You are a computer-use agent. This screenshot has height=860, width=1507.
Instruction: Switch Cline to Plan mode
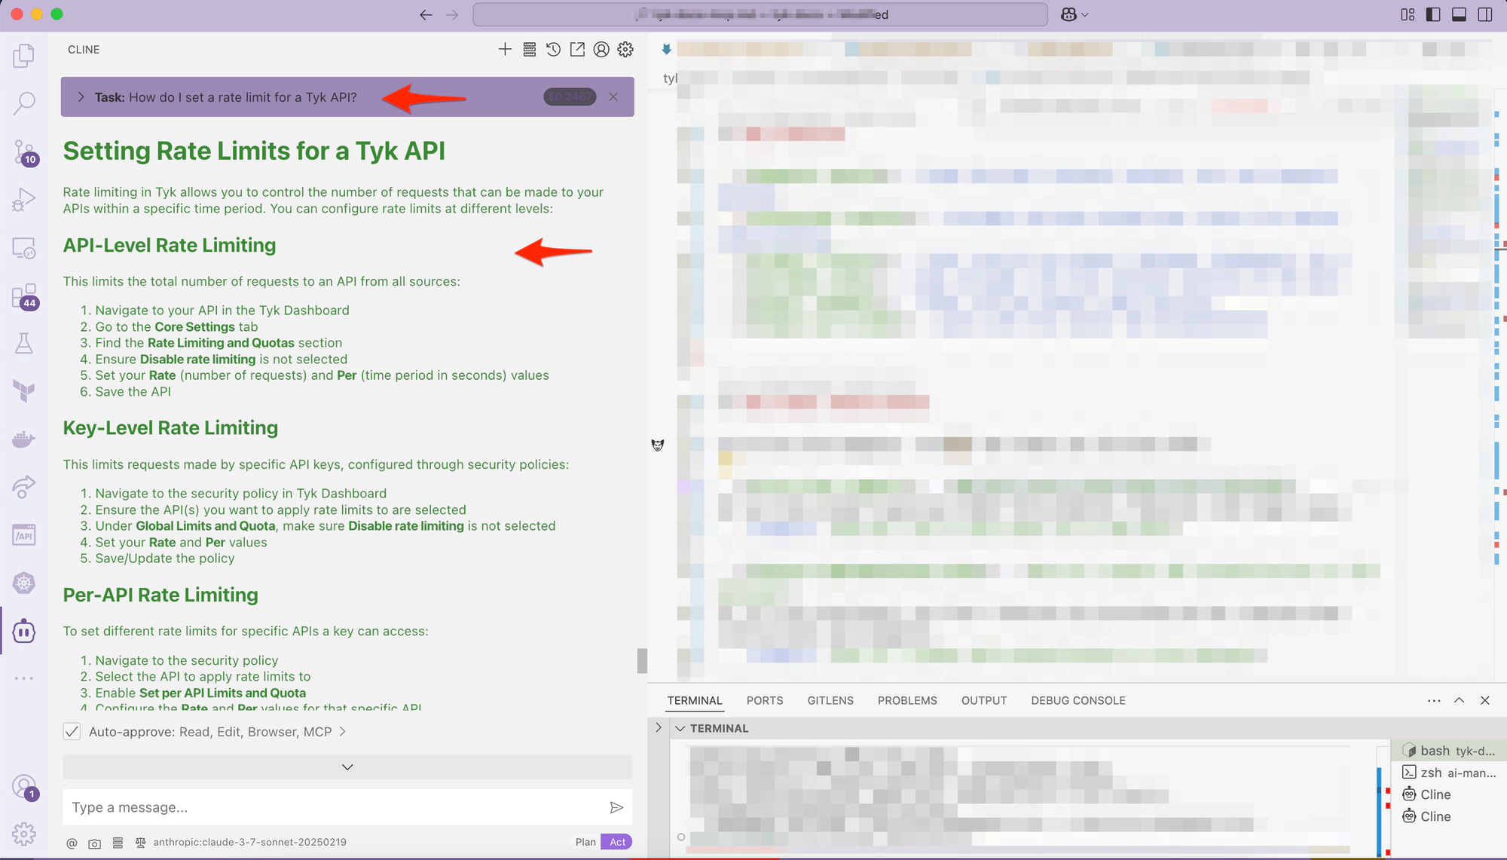[x=585, y=842]
